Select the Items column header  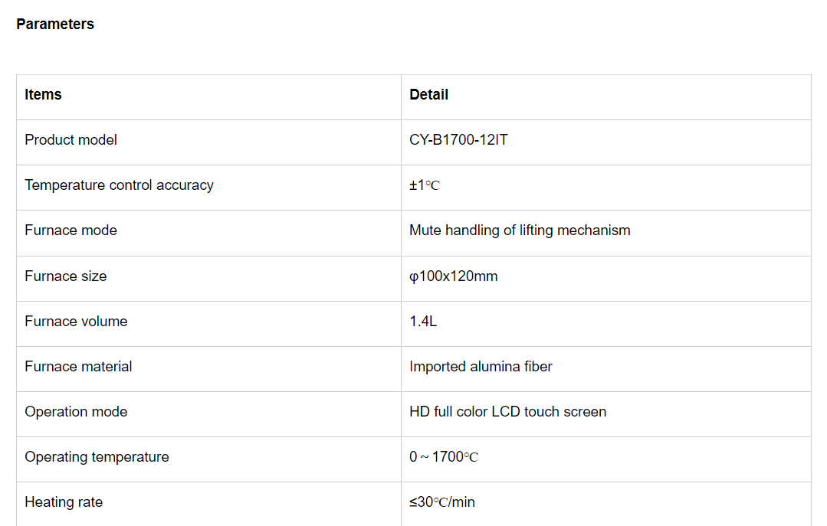click(43, 95)
